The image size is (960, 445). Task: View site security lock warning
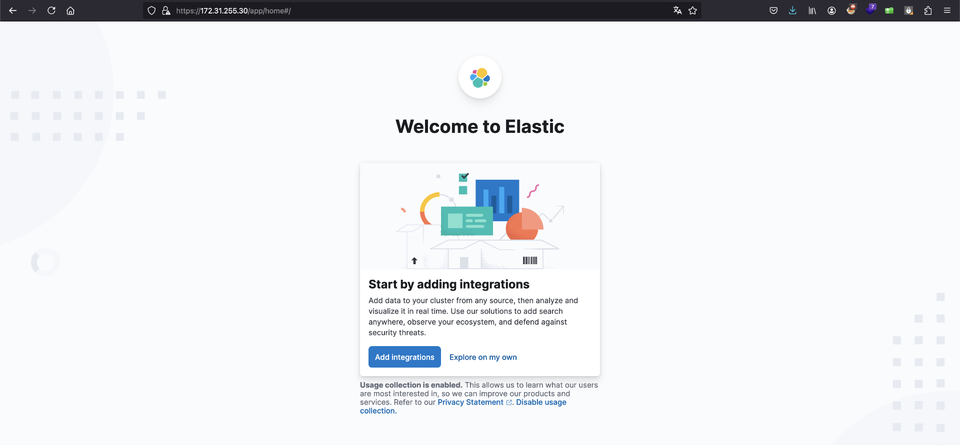tap(166, 10)
